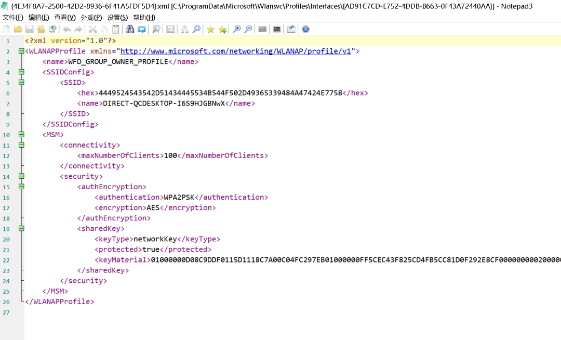Collapse the sharedKey fold on line 19
Image resolution: width=561 pixels, height=340 pixels.
point(21,228)
